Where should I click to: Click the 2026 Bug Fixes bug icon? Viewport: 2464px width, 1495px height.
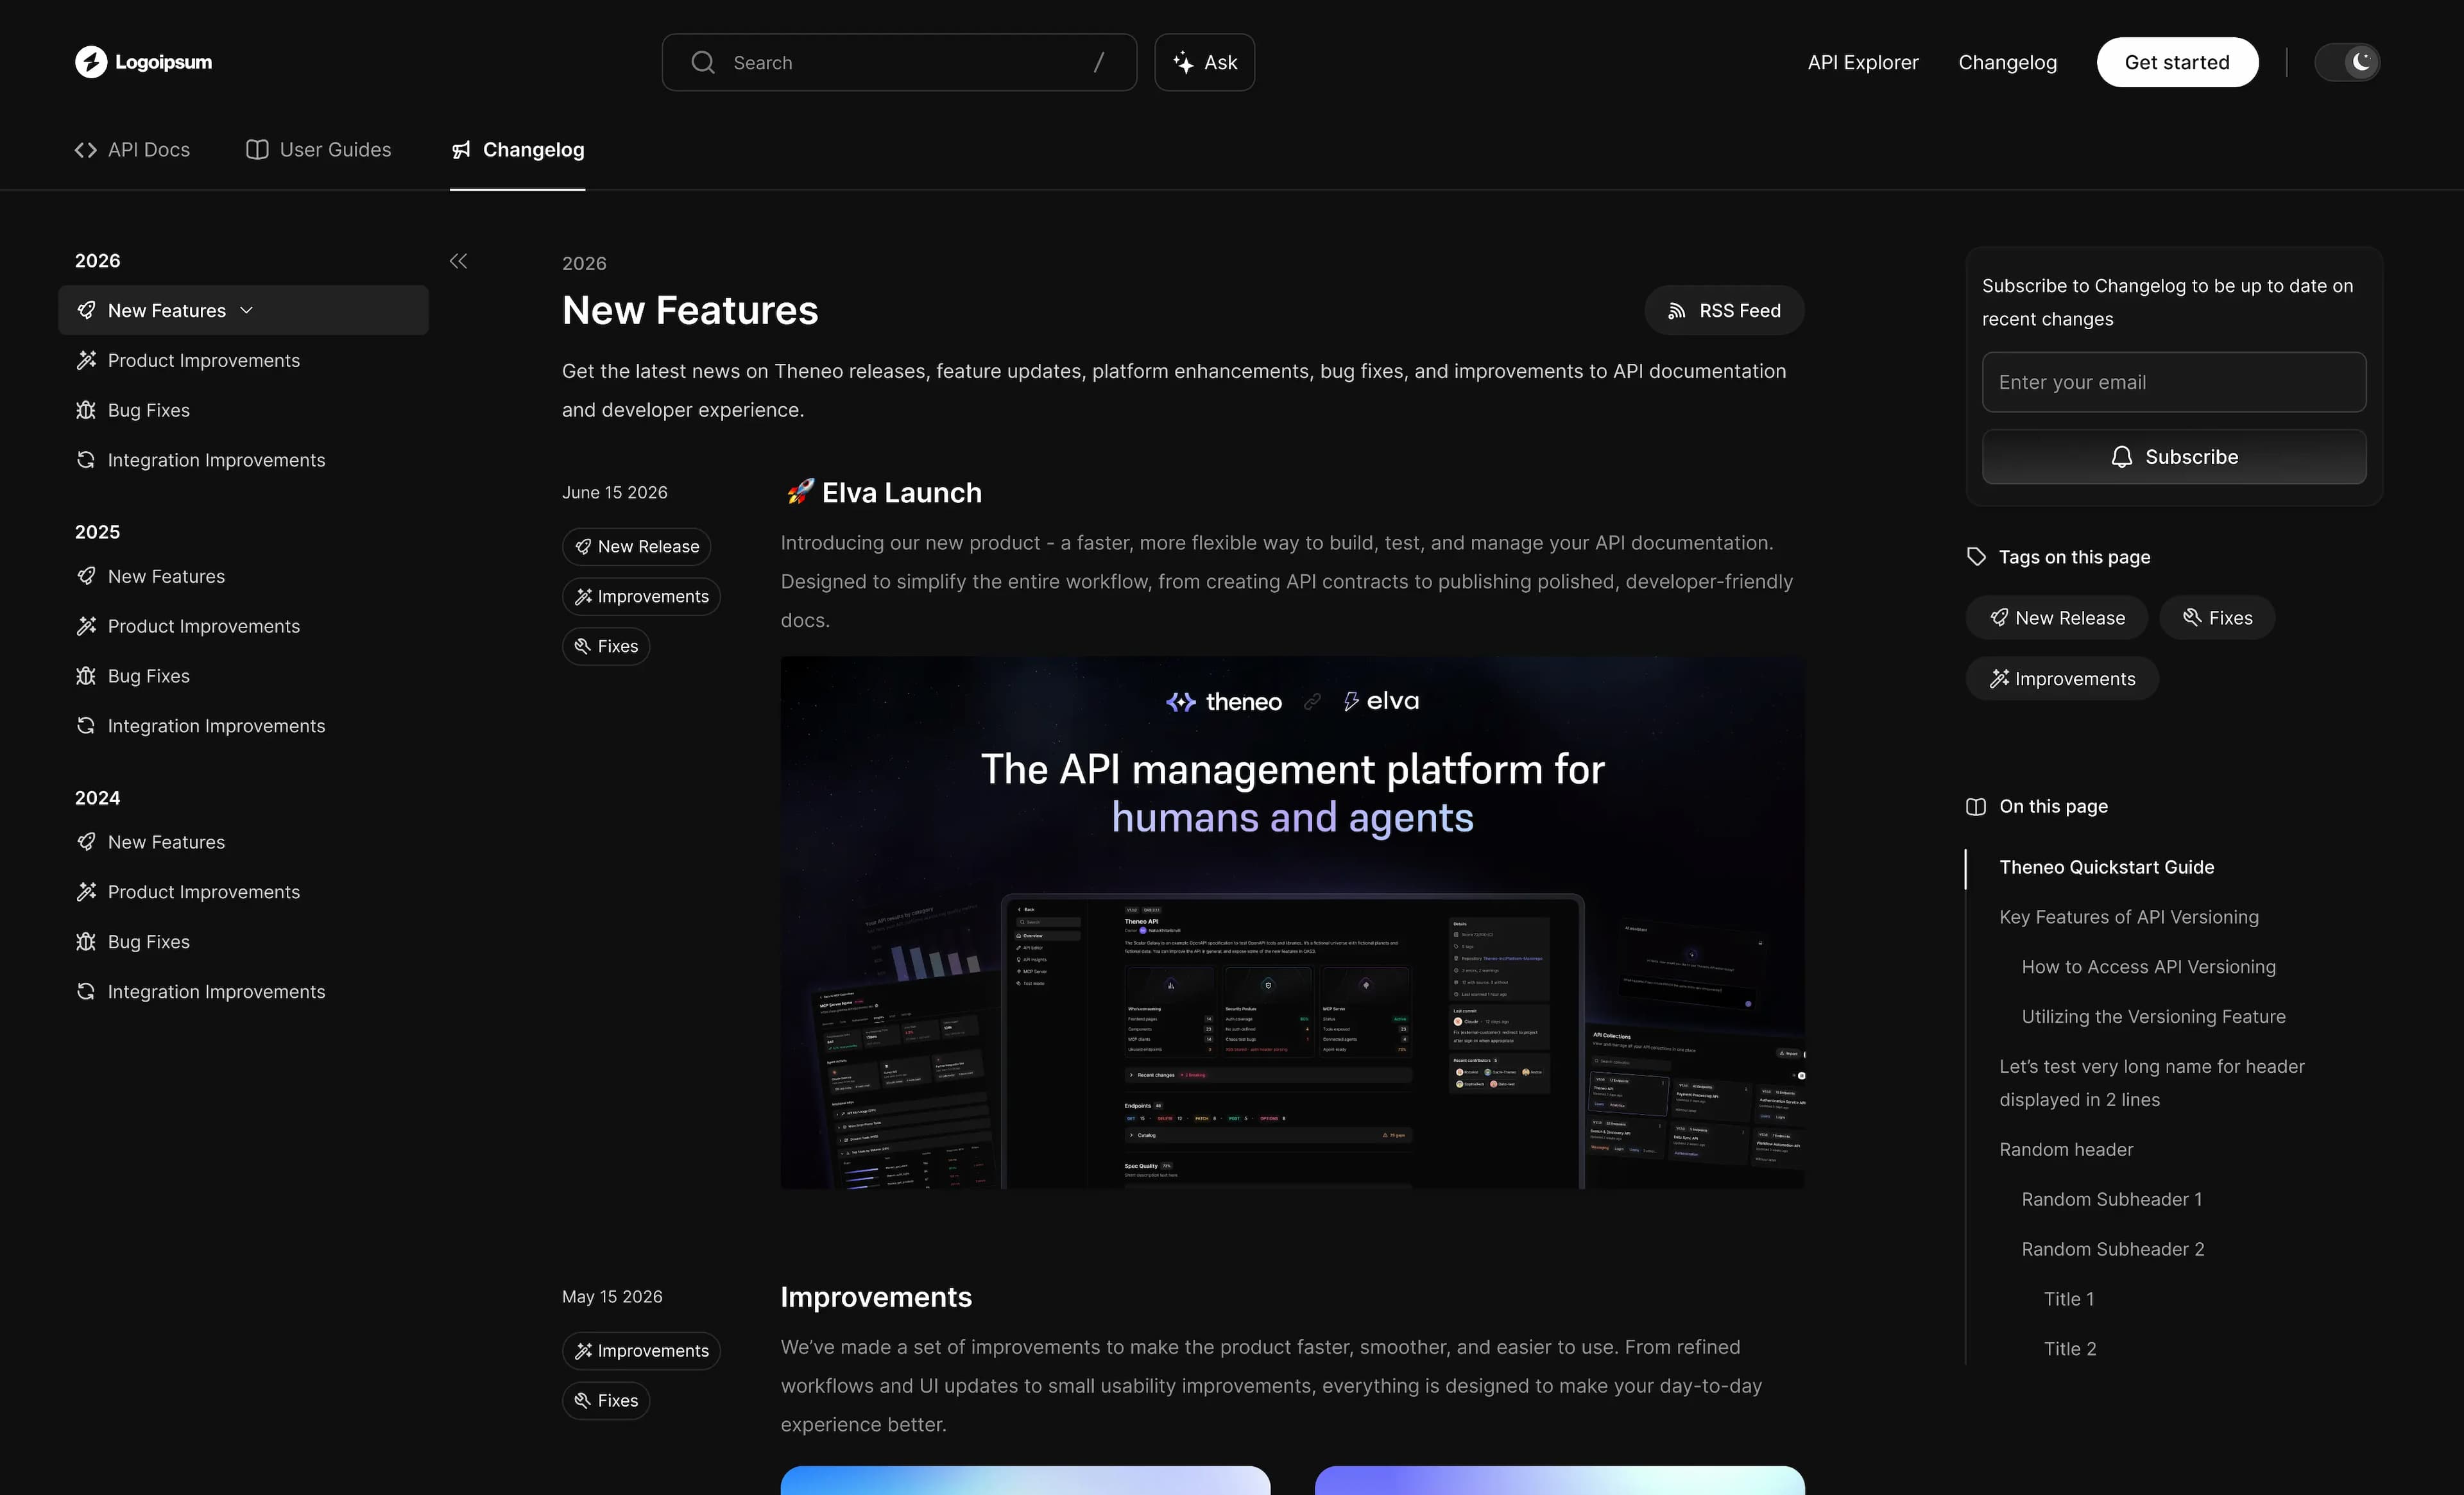pos(86,410)
